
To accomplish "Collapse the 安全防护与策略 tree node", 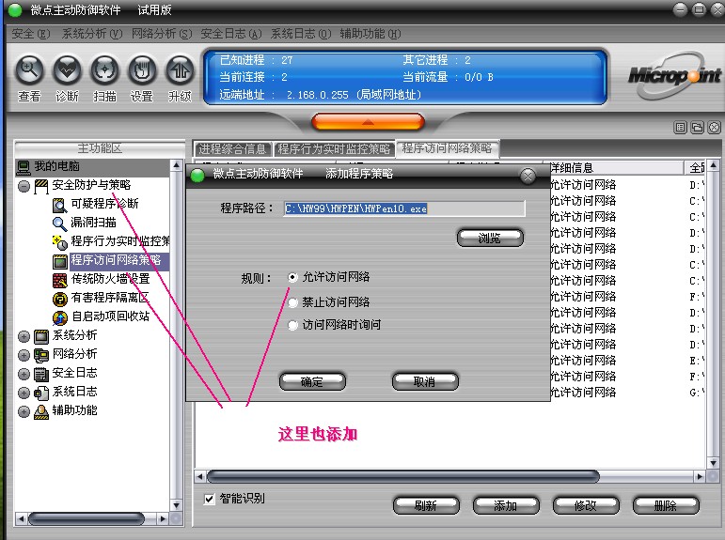I will tap(24, 187).
